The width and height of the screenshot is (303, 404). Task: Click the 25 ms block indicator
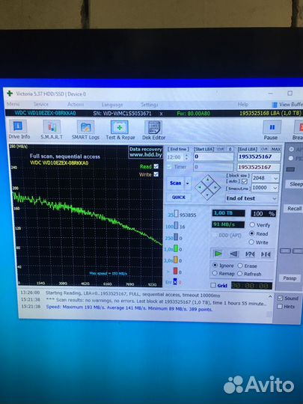[177, 214]
